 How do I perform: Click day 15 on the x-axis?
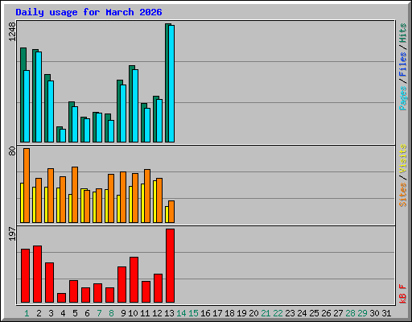(x=193, y=313)
